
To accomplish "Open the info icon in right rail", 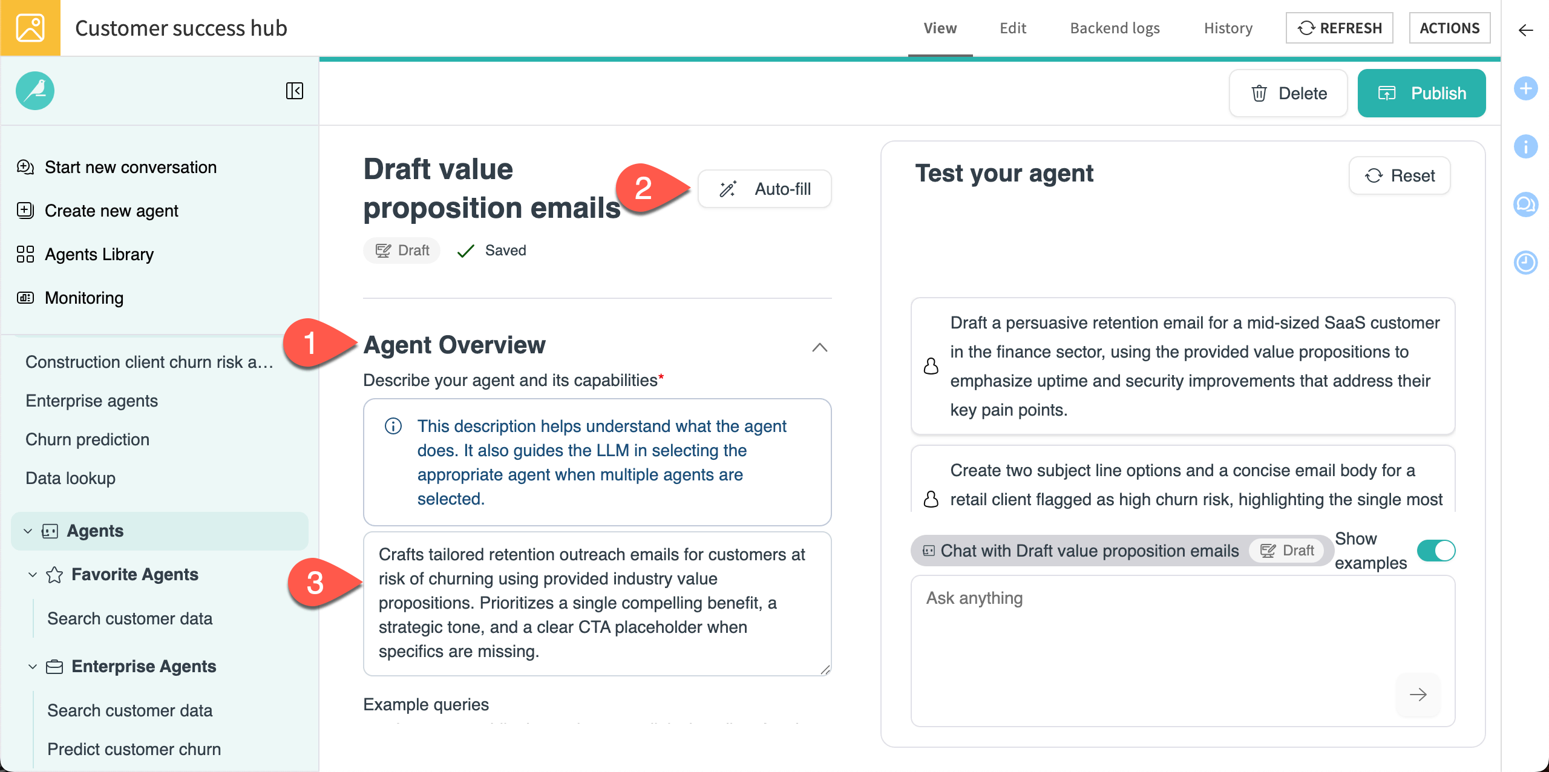I will pos(1525,146).
